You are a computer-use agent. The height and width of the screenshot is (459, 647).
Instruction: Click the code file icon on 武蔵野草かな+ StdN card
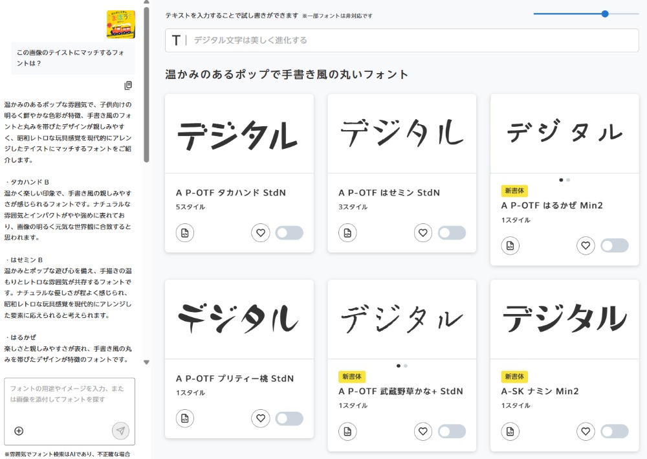(x=347, y=431)
